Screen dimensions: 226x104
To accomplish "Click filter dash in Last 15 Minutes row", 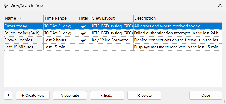I will coord(84,47).
